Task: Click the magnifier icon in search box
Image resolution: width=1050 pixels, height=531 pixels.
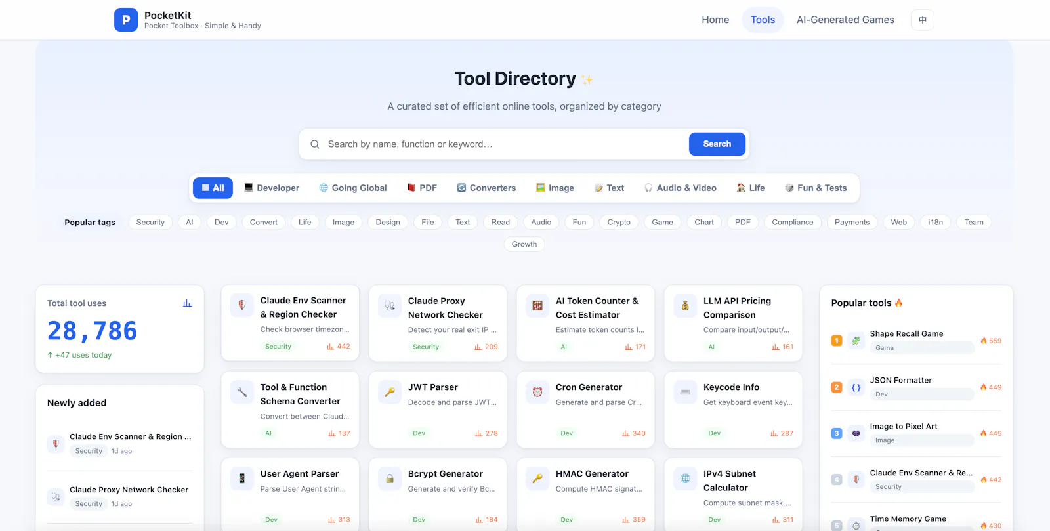Action: pyautogui.click(x=315, y=144)
